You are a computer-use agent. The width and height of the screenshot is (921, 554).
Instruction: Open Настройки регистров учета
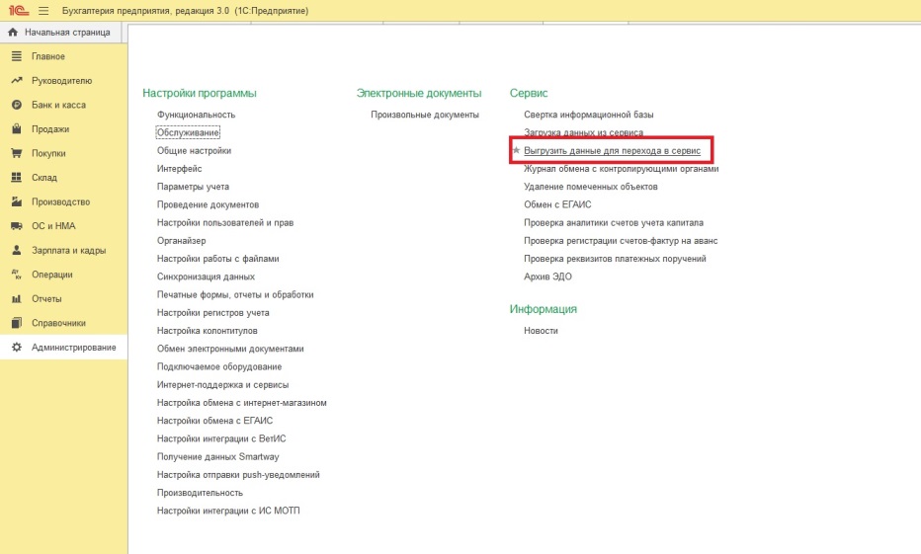tap(213, 313)
